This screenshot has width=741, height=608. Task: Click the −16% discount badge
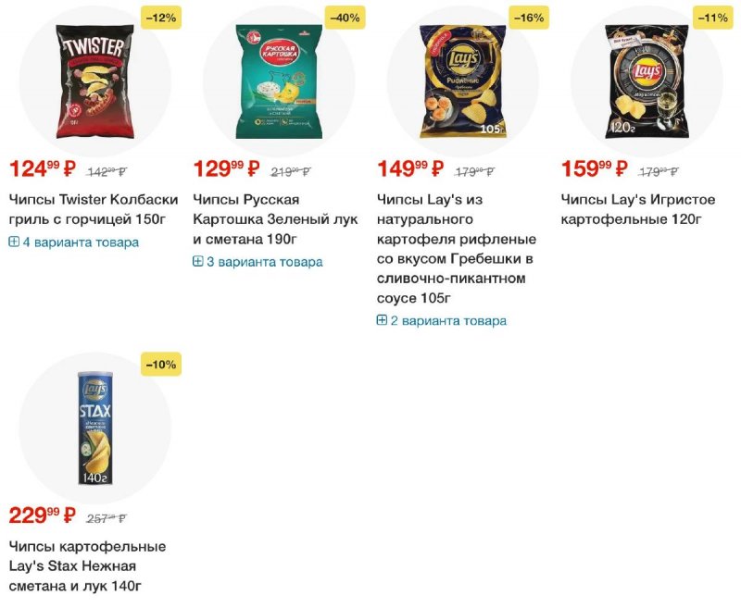[x=529, y=18]
